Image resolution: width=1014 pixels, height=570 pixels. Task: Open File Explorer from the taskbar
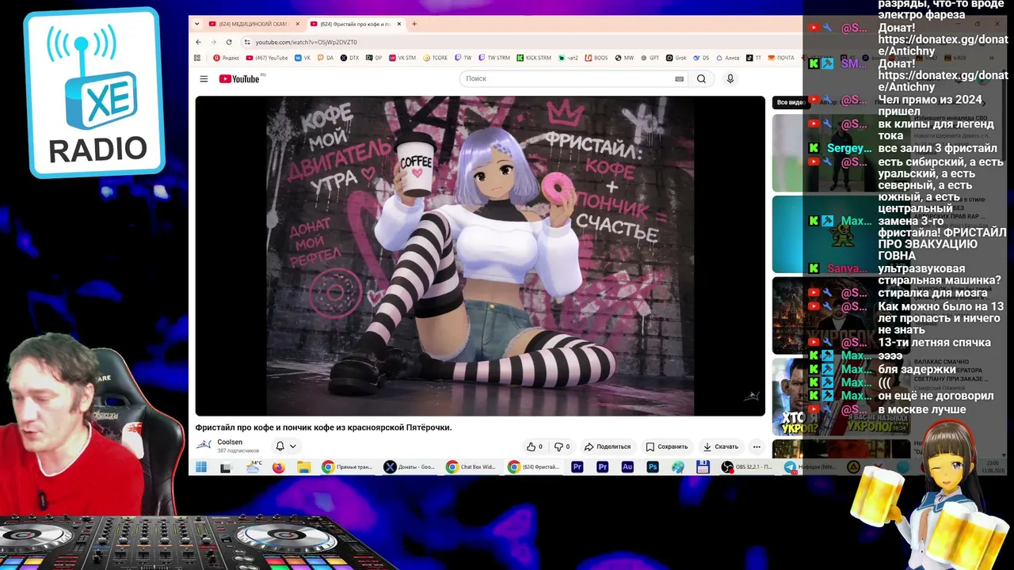point(303,467)
